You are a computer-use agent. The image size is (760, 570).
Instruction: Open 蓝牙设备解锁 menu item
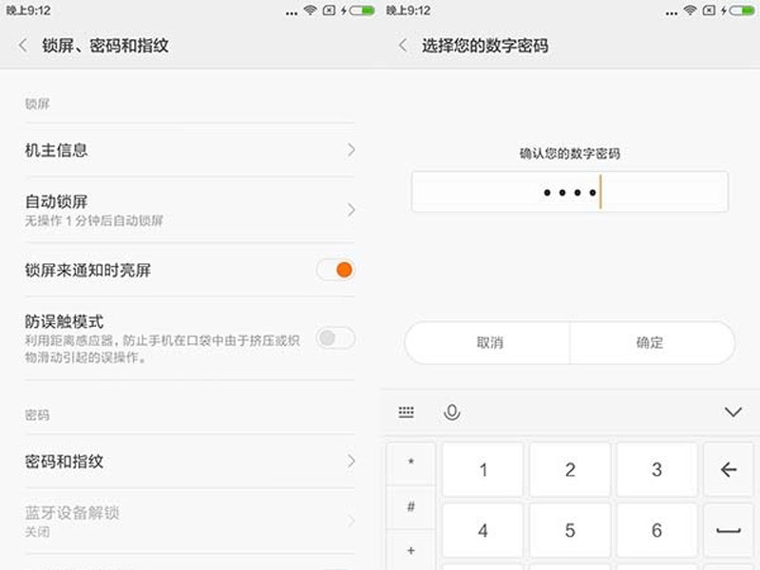click(x=190, y=521)
